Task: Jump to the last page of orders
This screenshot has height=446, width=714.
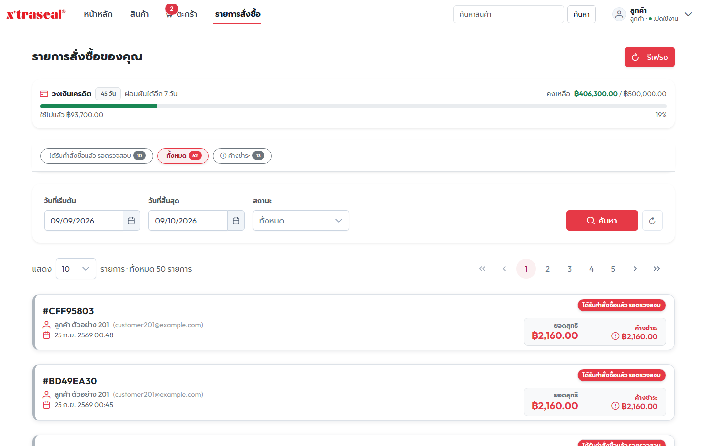Action: (x=657, y=269)
